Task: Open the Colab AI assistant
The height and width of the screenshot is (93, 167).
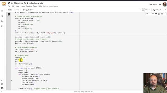Action: (x=157, y=10)
